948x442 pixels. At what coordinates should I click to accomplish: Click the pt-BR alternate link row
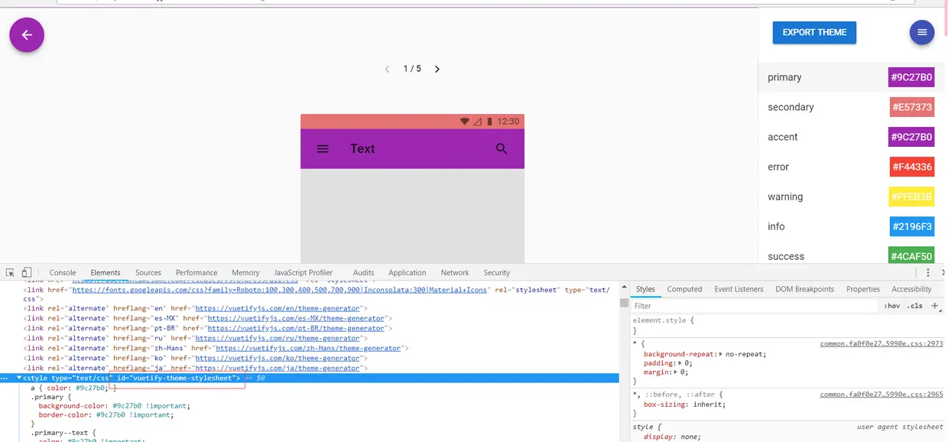pos(208,328)
